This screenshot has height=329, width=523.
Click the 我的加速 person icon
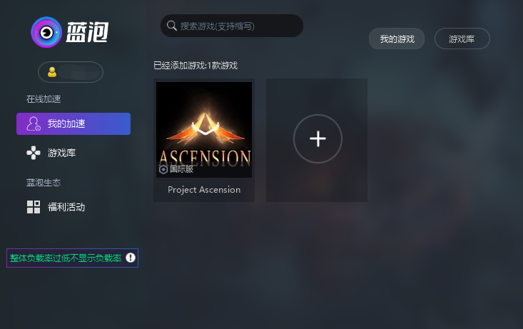[x=34, y=123]
